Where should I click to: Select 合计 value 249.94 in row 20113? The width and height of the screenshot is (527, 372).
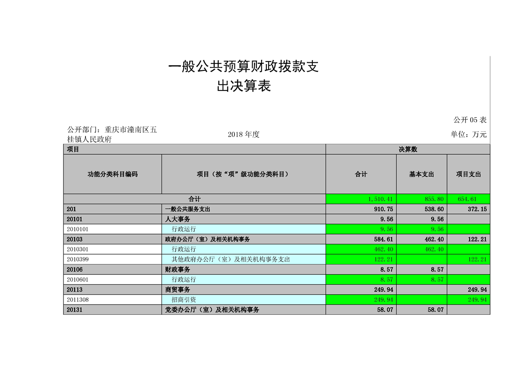point(383,290)
